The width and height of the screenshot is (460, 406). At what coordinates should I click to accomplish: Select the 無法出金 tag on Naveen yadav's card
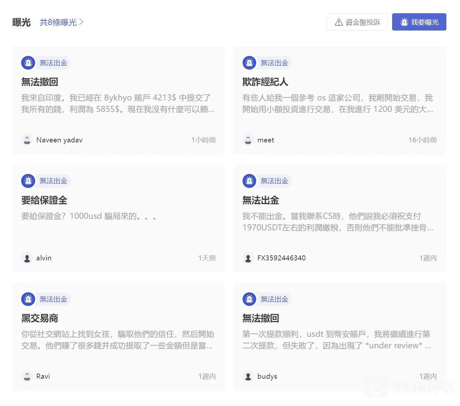[x=53, y=63]
